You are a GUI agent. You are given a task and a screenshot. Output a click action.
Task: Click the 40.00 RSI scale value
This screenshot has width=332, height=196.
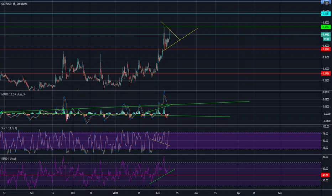click(x=326, y=181)
